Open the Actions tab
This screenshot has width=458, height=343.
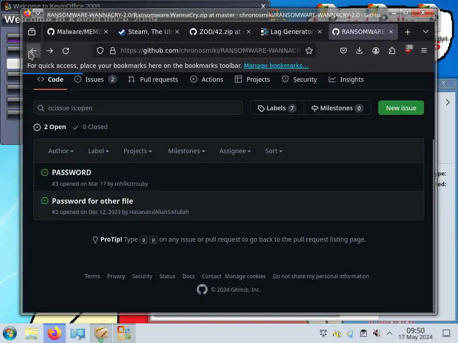click(x=207, y=79)
